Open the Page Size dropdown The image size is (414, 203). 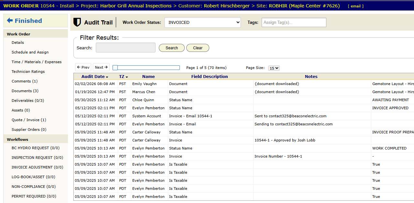click(x=274, y=68)
